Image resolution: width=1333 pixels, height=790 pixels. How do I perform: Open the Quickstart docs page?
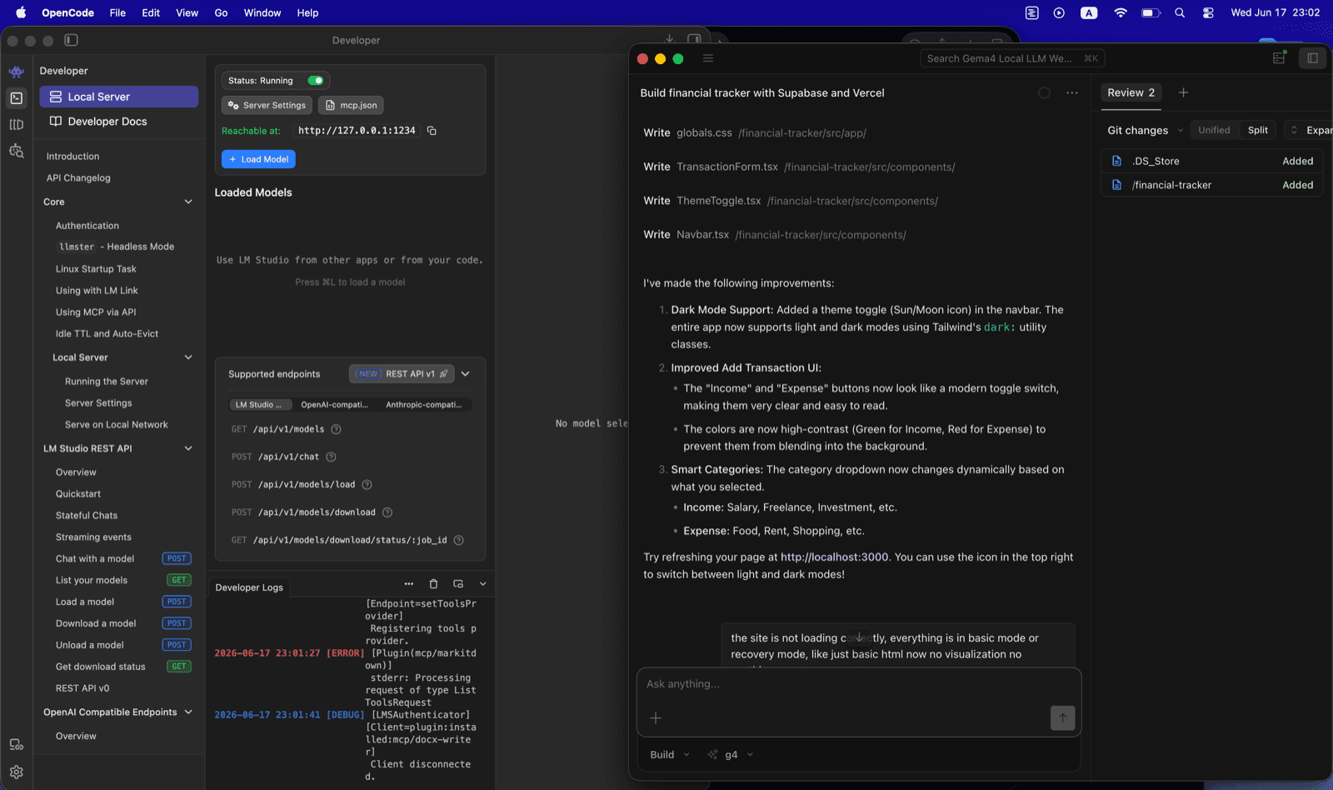pyautogui.click(x=78, y=494)
